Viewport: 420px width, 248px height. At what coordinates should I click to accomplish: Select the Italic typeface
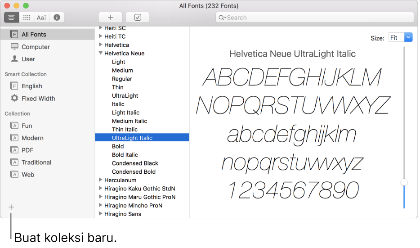[118, 104]
